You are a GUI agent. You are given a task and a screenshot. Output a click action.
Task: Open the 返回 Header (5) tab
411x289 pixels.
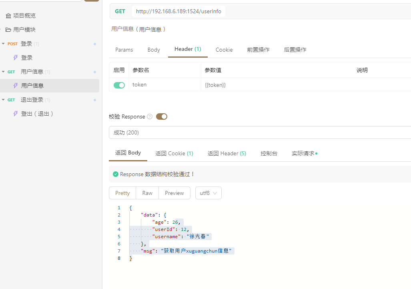[227, 153]
